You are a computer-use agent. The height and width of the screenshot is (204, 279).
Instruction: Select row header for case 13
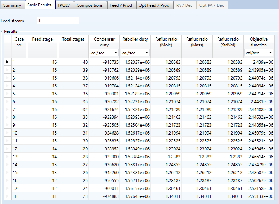tap(8, 157)
